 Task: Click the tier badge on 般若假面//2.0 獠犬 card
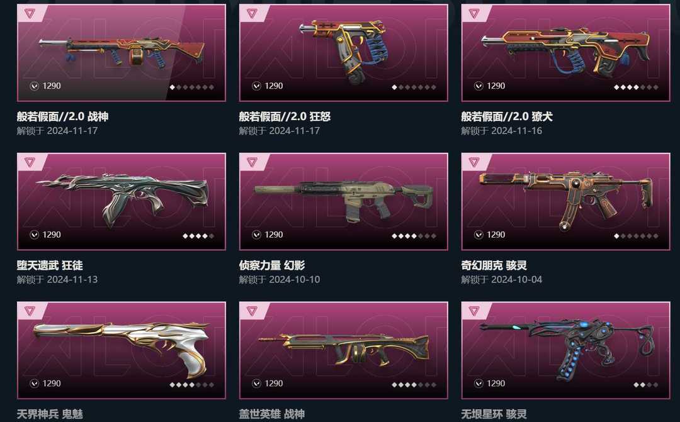[473, 13]
